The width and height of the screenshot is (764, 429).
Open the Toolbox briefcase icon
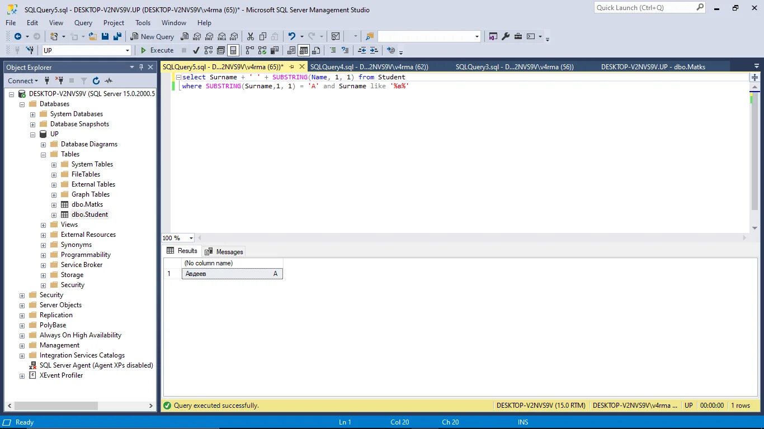(x=518, y=36)
